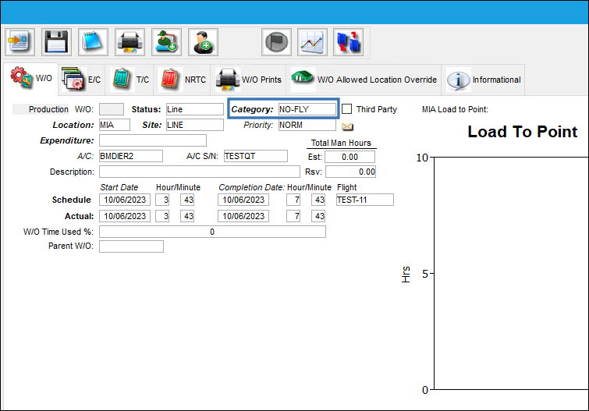Click the Load To Point chart title
This screenshot has height=411, width=589.
(x=522, y=132)
